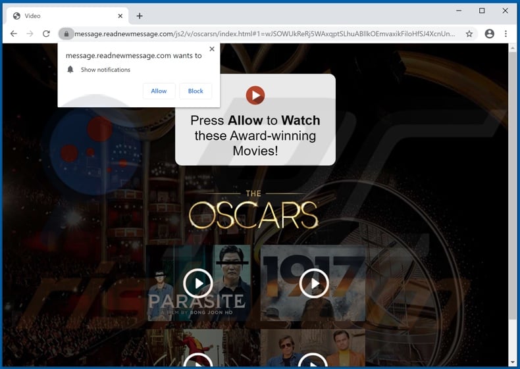Minimize the browser window
This screenshot has width=520, height=369.
click(x=459, y=11)
